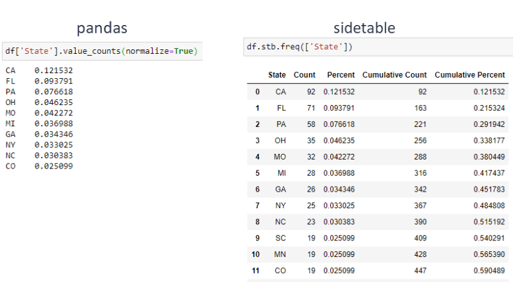513x282 pixels.
Task: Click the State column header
Action: 277,75
